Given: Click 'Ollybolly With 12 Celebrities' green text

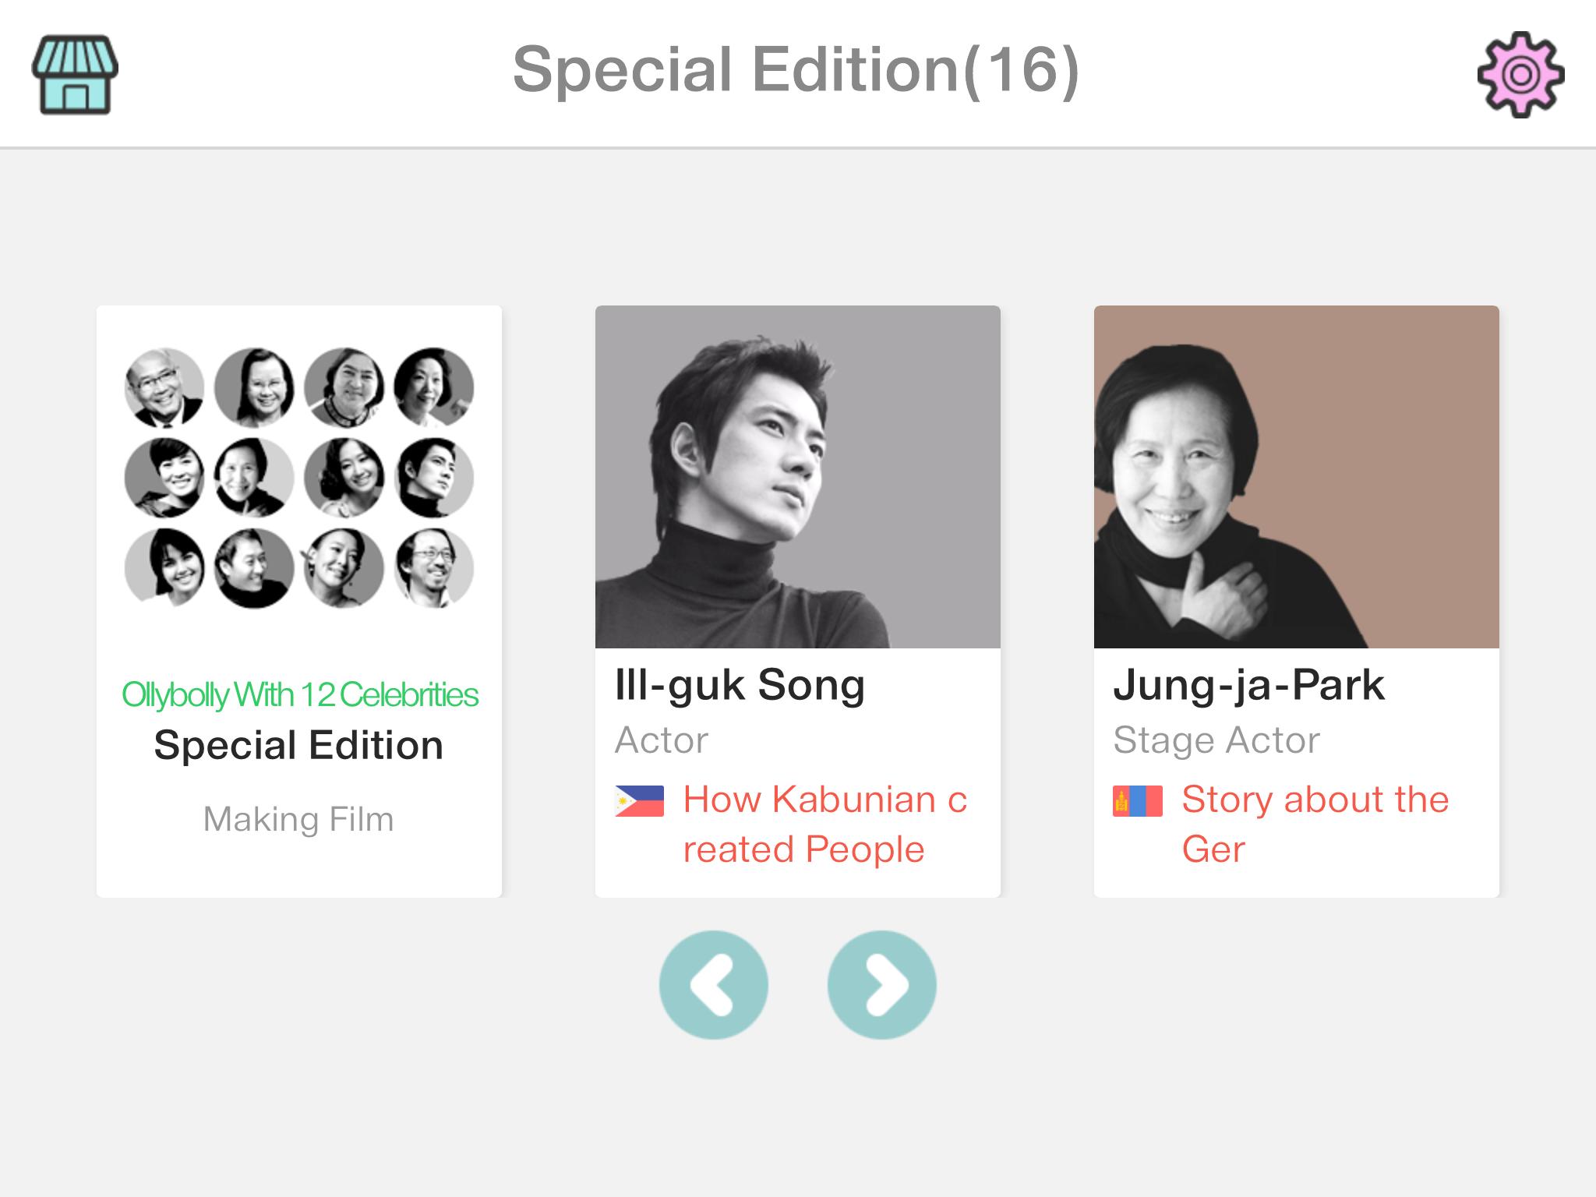Looking at the screenshot, I should [299, 694].
